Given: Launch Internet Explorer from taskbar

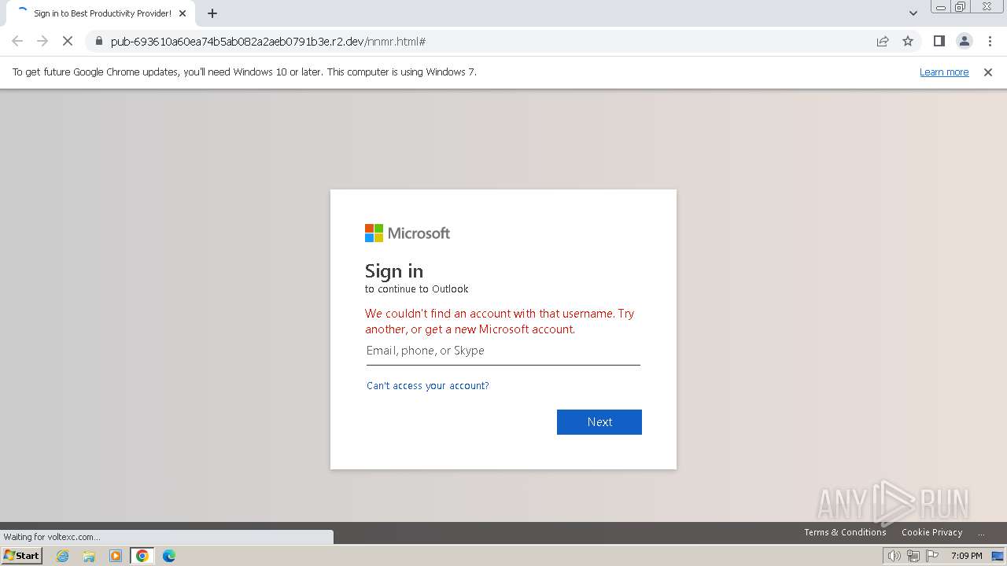Looking at the screenshot, I should (63, 556).
